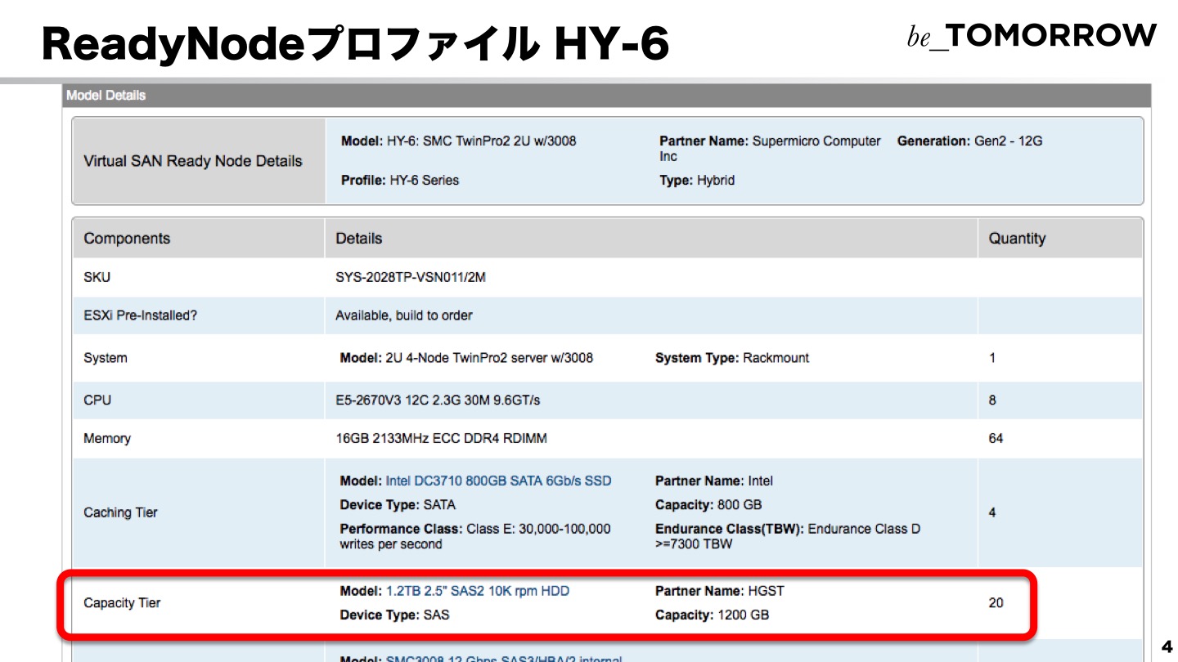
Task: Select the ESXi Pre-Installed? row label
Action: pyautogui.click(x=140, y=315)
